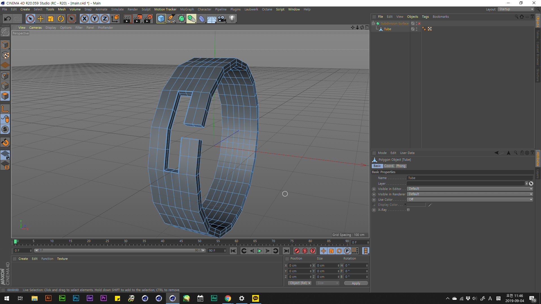Select the Scale tool

coord(51,19)
